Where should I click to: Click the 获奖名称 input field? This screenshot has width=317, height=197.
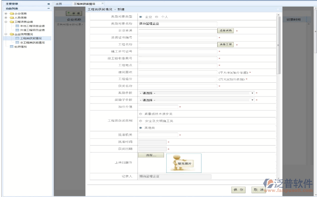click(177, 86)
